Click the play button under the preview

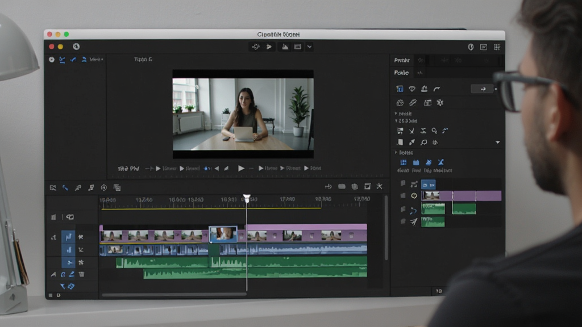click(x=241, y=168)
